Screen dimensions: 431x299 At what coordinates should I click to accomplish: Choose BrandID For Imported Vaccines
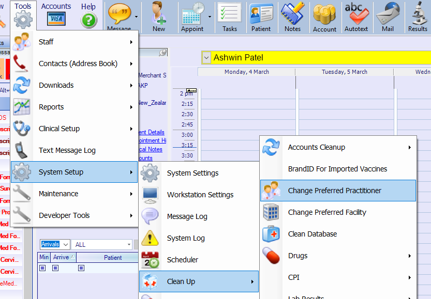click(338, 169)
